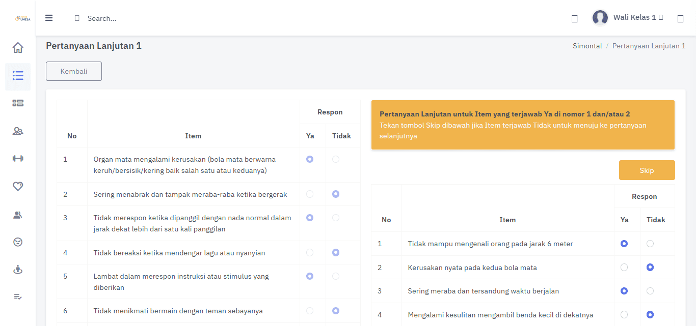Select Tidak for Lambat dalam merespon instruksi
The image size is (696, 326).
[x=335, y=276]
